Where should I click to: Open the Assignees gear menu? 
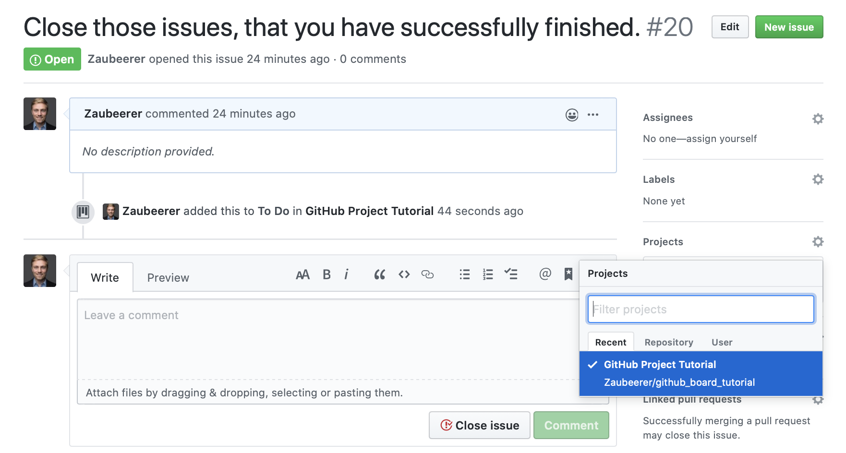818,119
